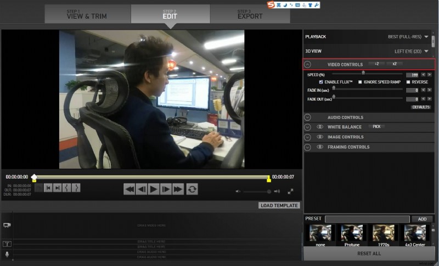This screenshot has height=266, width=439.
Task: Toggle the White Balance eye icon
Action: click(320, 127)
